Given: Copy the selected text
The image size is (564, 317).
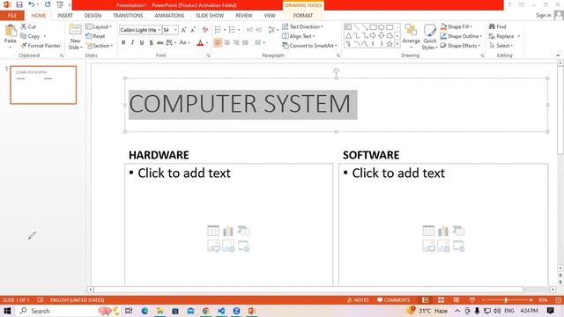Looking at the screenshot, I should click(x=30, y=36).
